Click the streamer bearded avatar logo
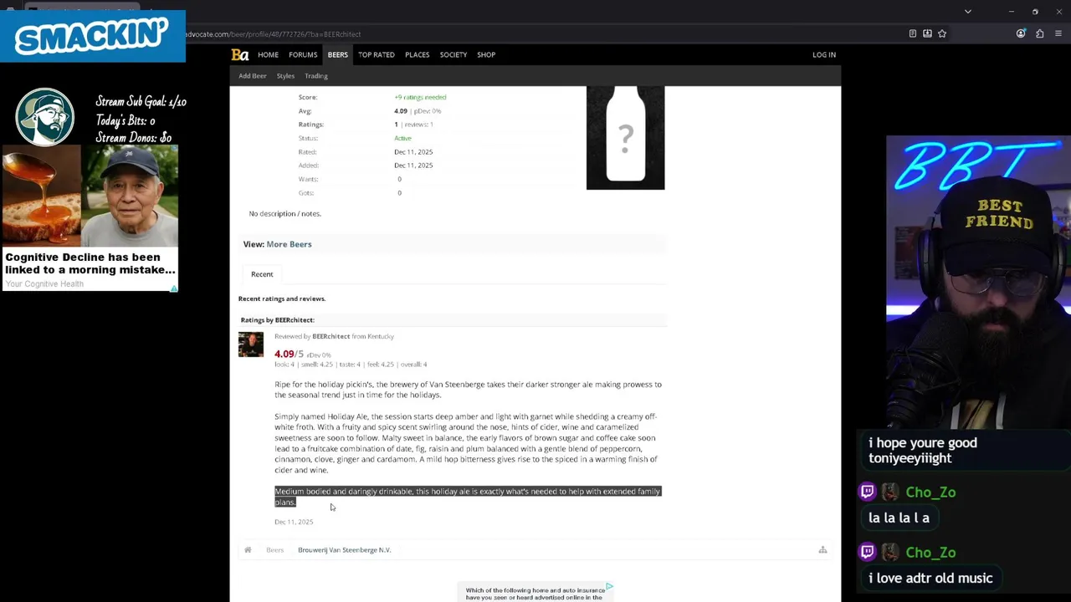The image size is (1071, 602). pyautogui.click(x=45, y=117)
